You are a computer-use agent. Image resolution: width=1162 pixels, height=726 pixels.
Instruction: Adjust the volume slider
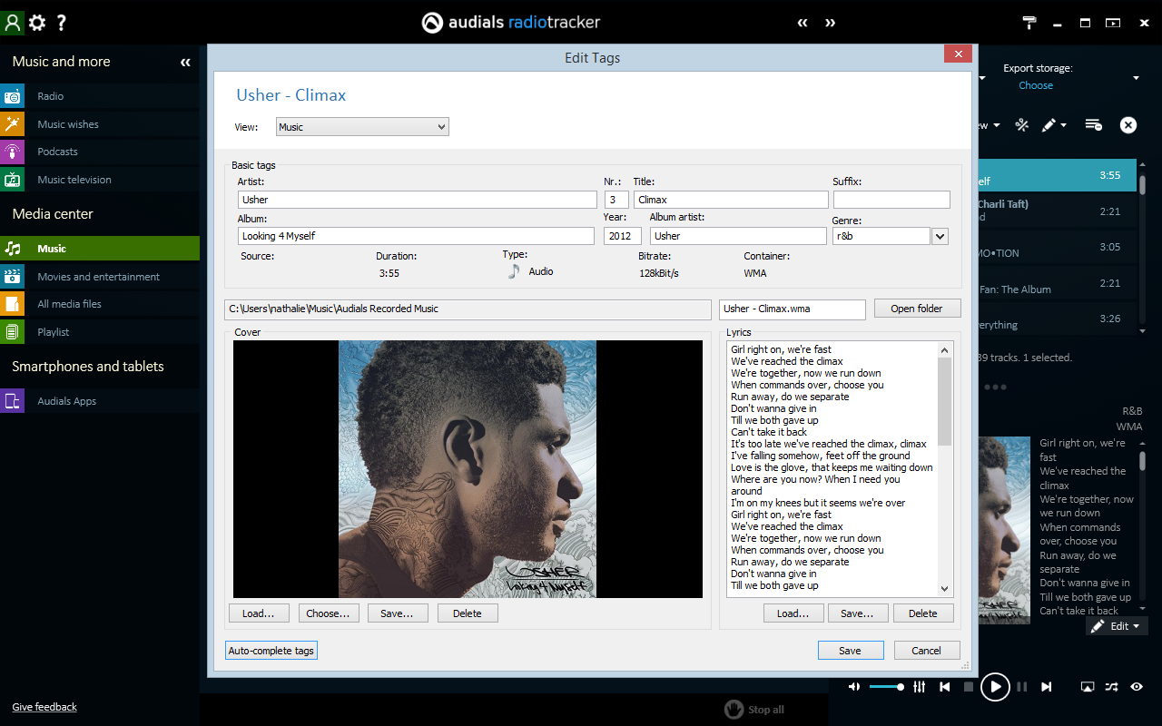(887, 687)
